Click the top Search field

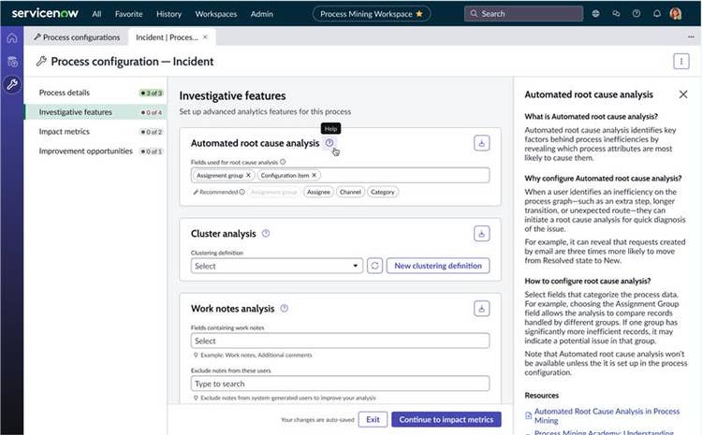click(x=524, y=13)
